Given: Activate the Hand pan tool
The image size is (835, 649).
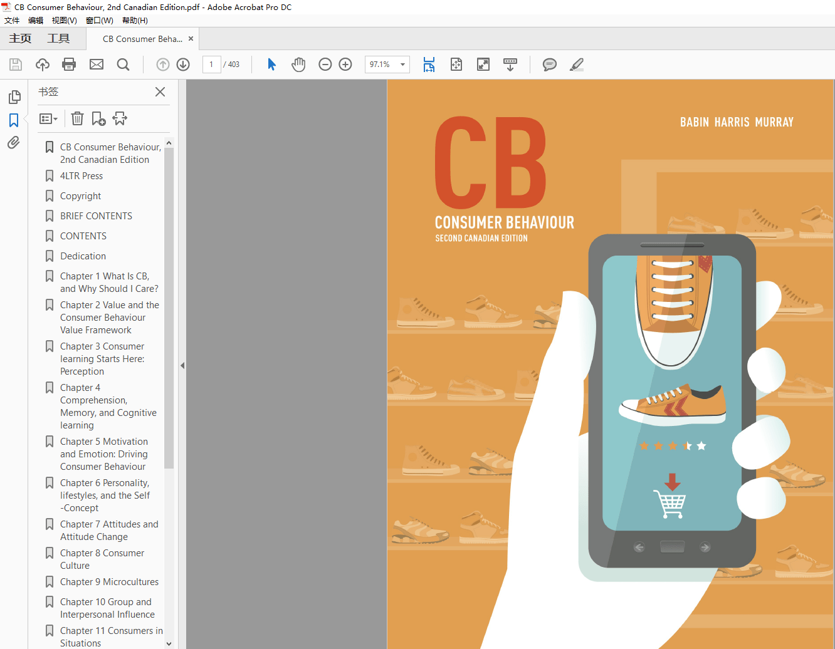Looking at the screenshot, I should pos(298,65).
